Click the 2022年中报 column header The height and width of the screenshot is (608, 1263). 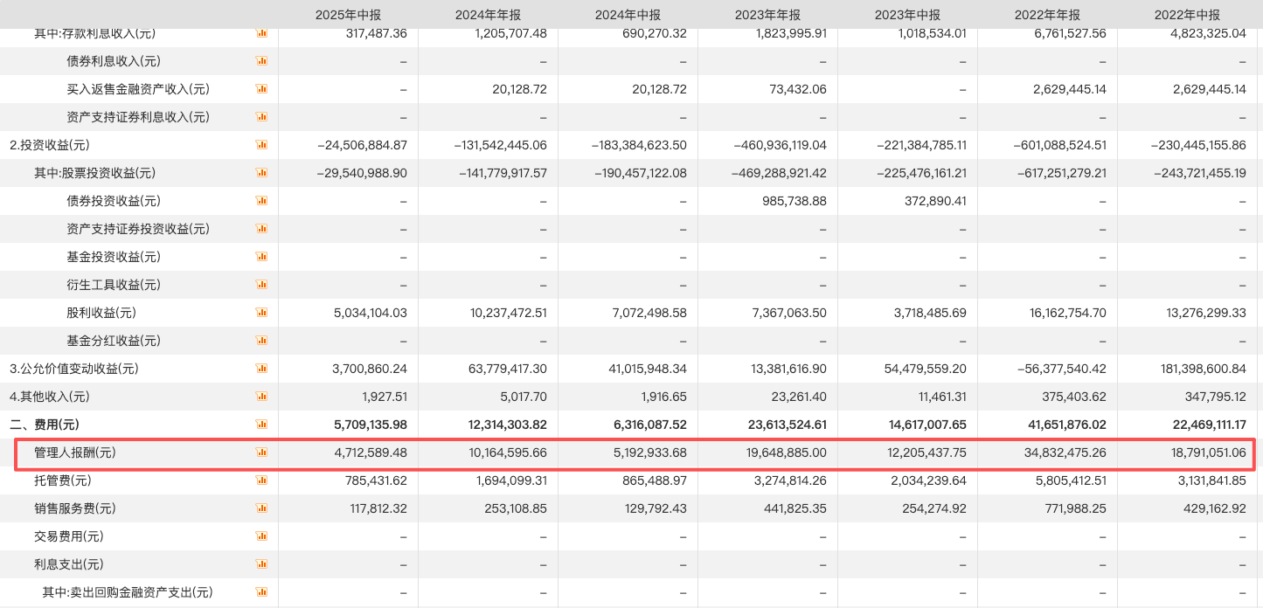pyautogui.click(x=1187, y=14)
